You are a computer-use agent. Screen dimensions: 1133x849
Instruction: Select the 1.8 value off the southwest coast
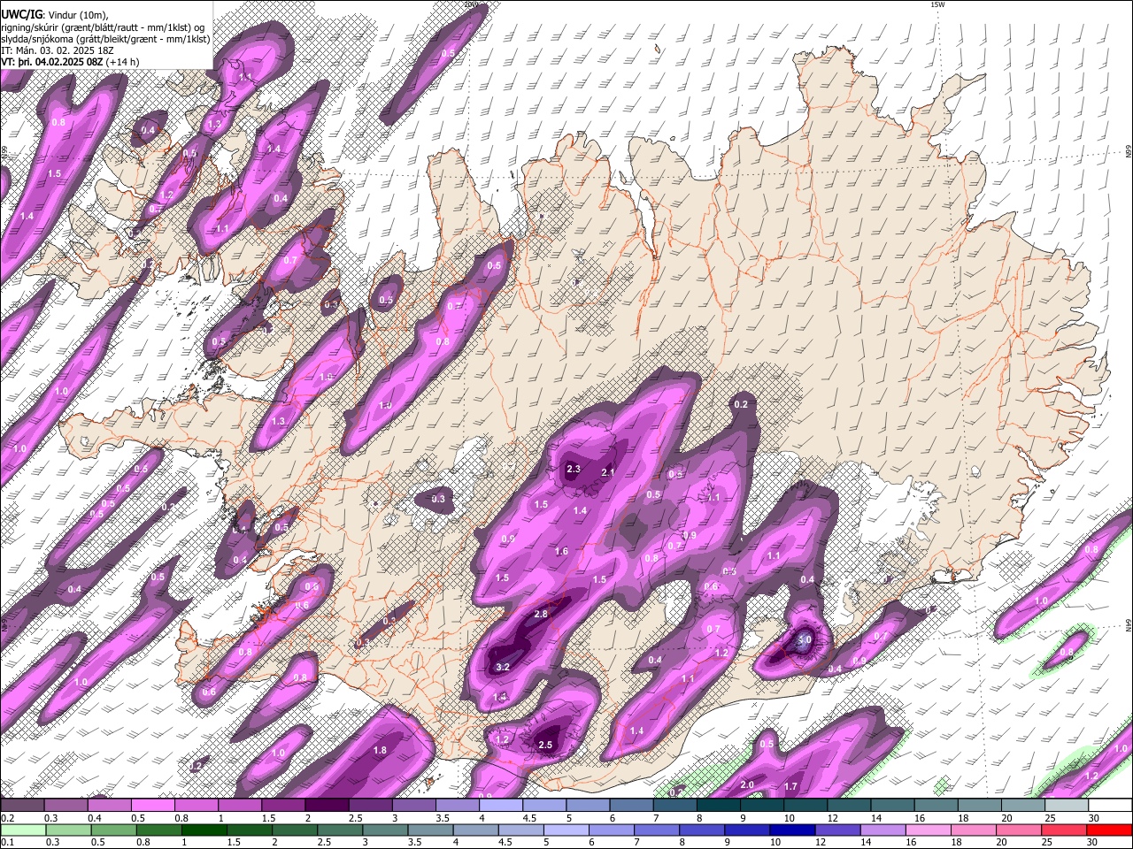point(380,750)
